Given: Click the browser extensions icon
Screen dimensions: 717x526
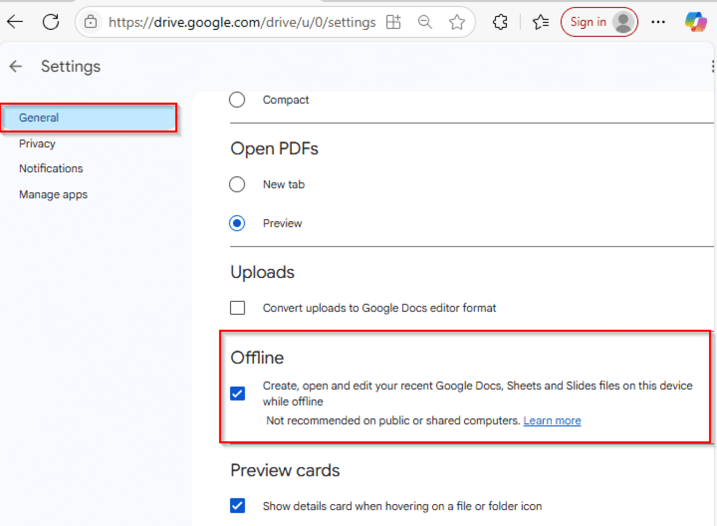Looking at the screenshot, I should point(500,21).
